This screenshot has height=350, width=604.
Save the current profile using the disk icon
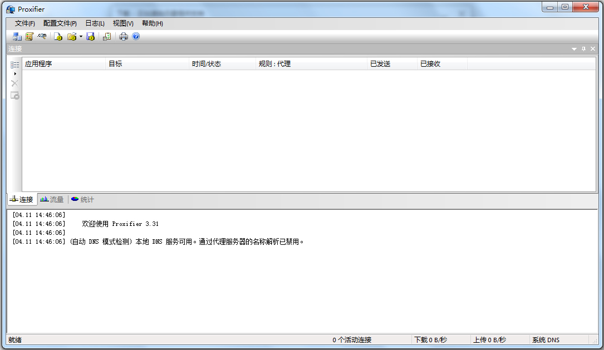[x=90, y=36]
